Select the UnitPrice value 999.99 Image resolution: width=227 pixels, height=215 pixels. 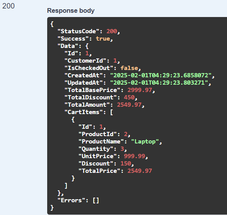134,156
